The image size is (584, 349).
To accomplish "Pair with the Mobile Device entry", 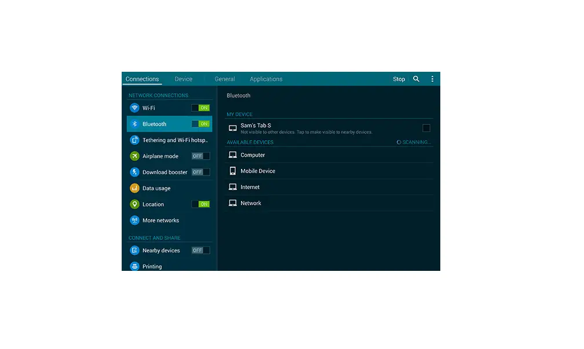I will 258,171.
